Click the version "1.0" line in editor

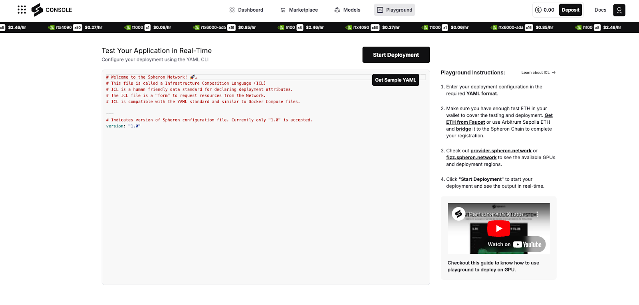pyautogui.click(x=123, y=126)
